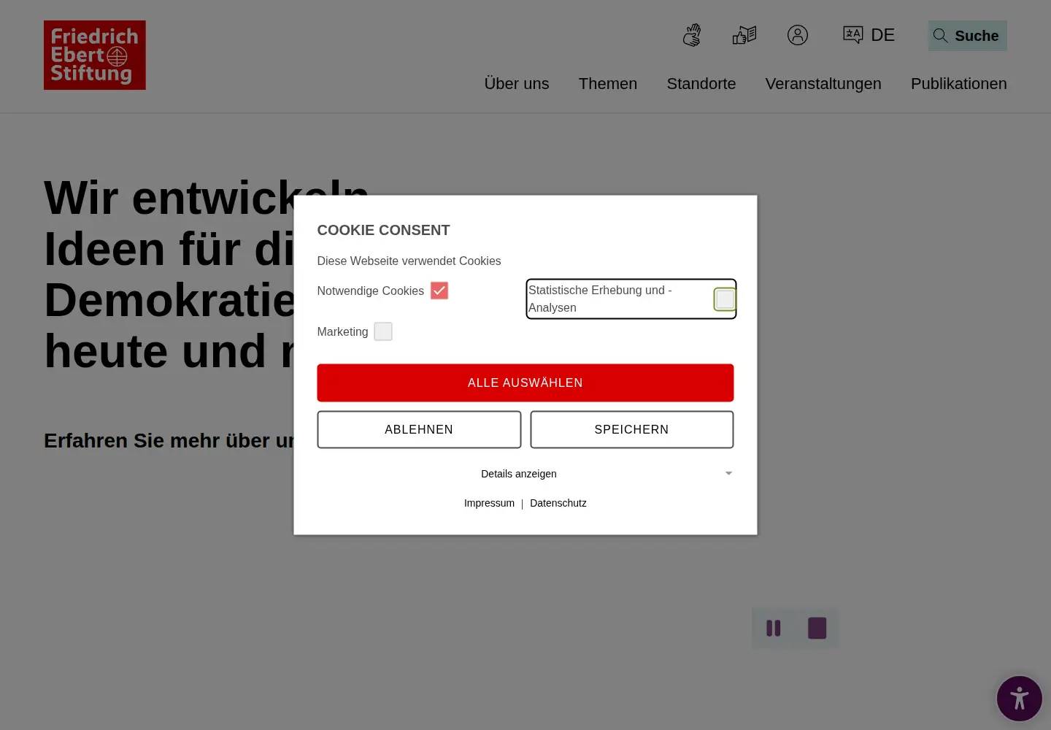Screen dimensions: 1051x730
Task: Go to Friedrich Ebert Stiftung logo home
Action: tap(95, 55)
